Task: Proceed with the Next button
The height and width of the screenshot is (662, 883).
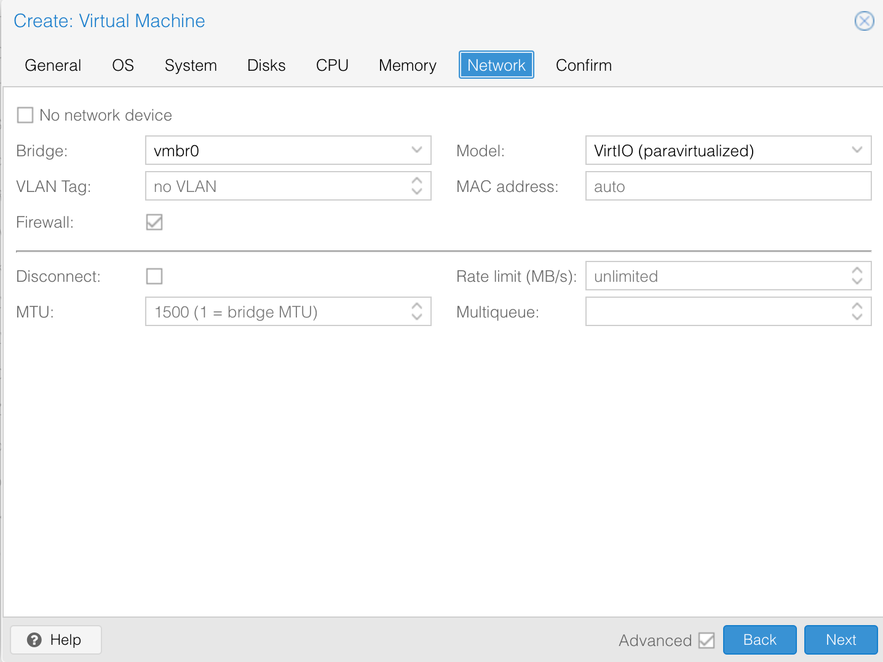Action: 841,640
